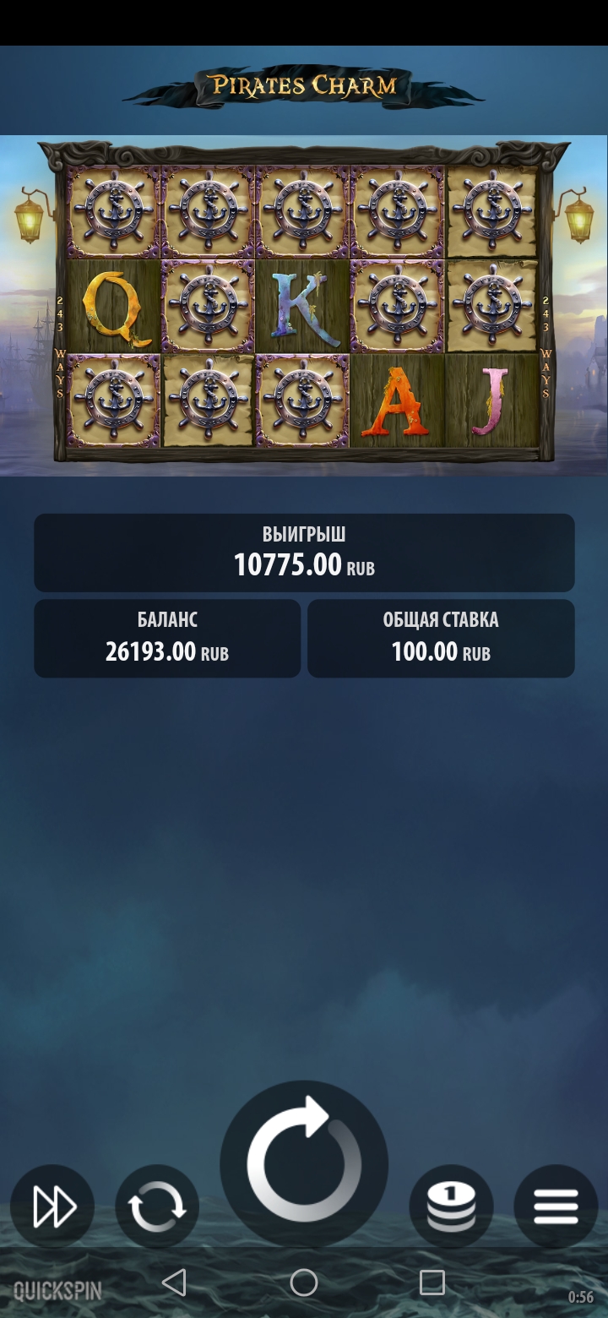Tap the ОБЩАЯ СТАВКА 100.00 panel

pyautogui.click(x=441, y=639)
